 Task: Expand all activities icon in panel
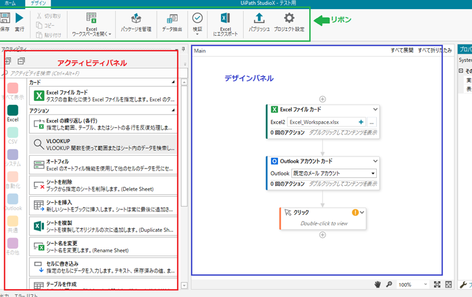pos(7,61)
